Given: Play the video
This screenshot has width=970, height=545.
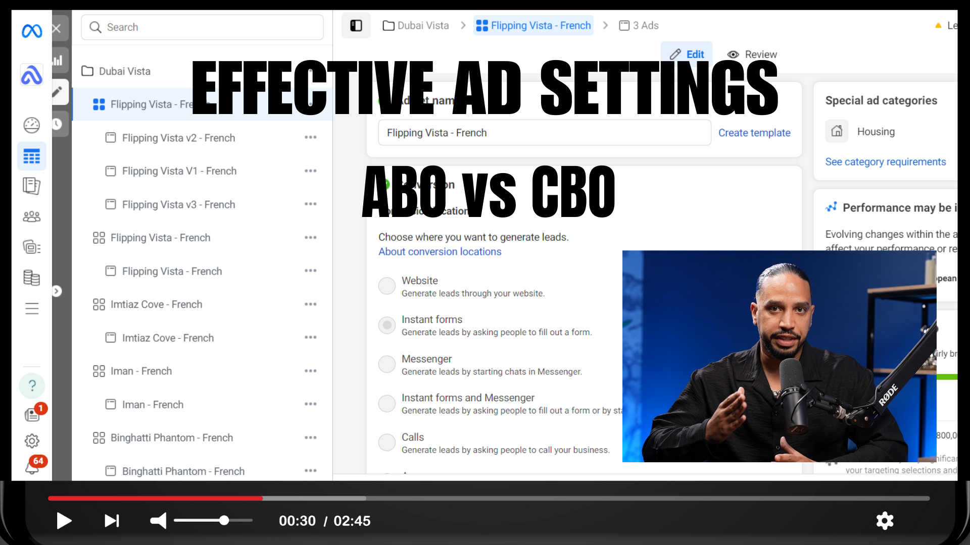Looking at the screenshot, I should coord(64,521).
